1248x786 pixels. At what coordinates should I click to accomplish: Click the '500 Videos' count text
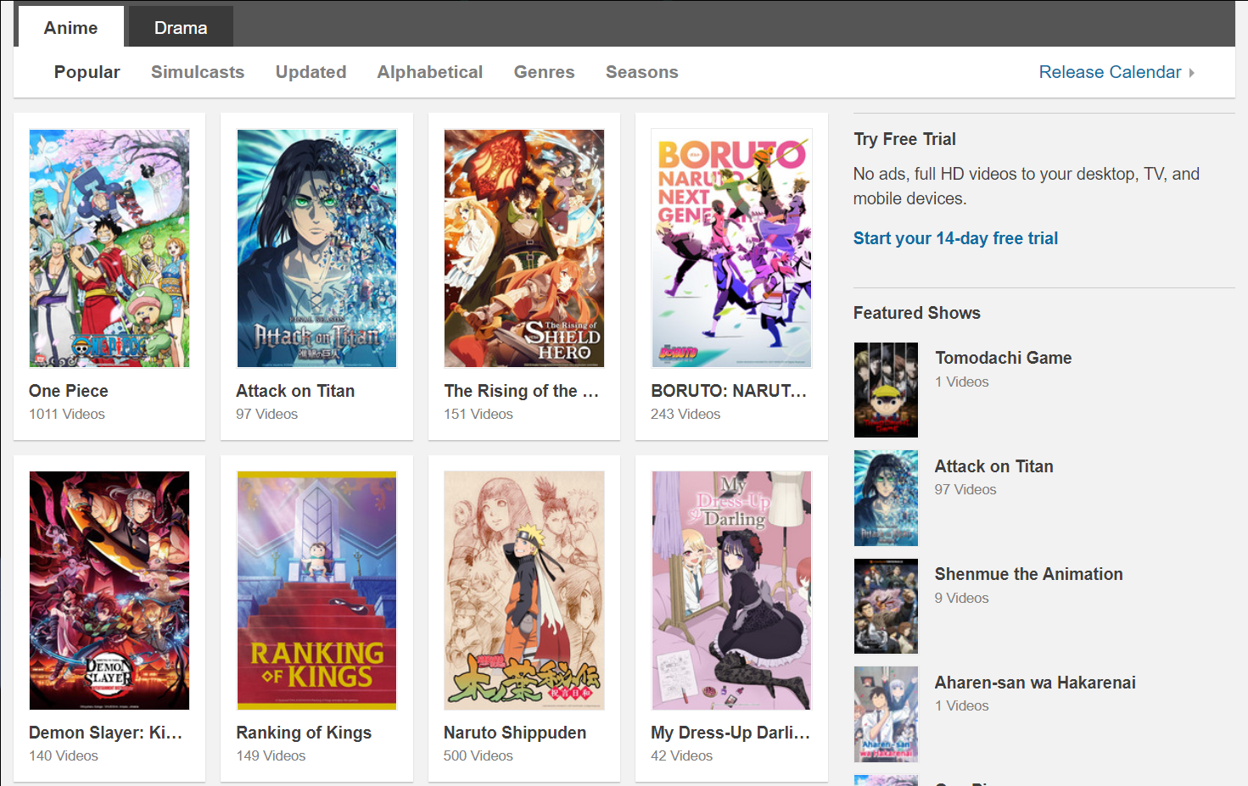tap(478, 755)
